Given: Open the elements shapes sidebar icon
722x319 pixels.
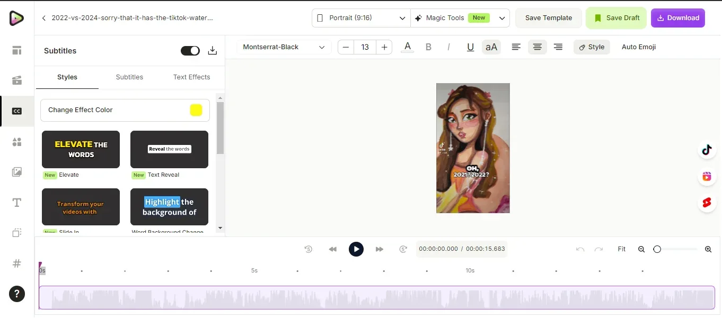Looking at the screenshot, I should (17, 142).
